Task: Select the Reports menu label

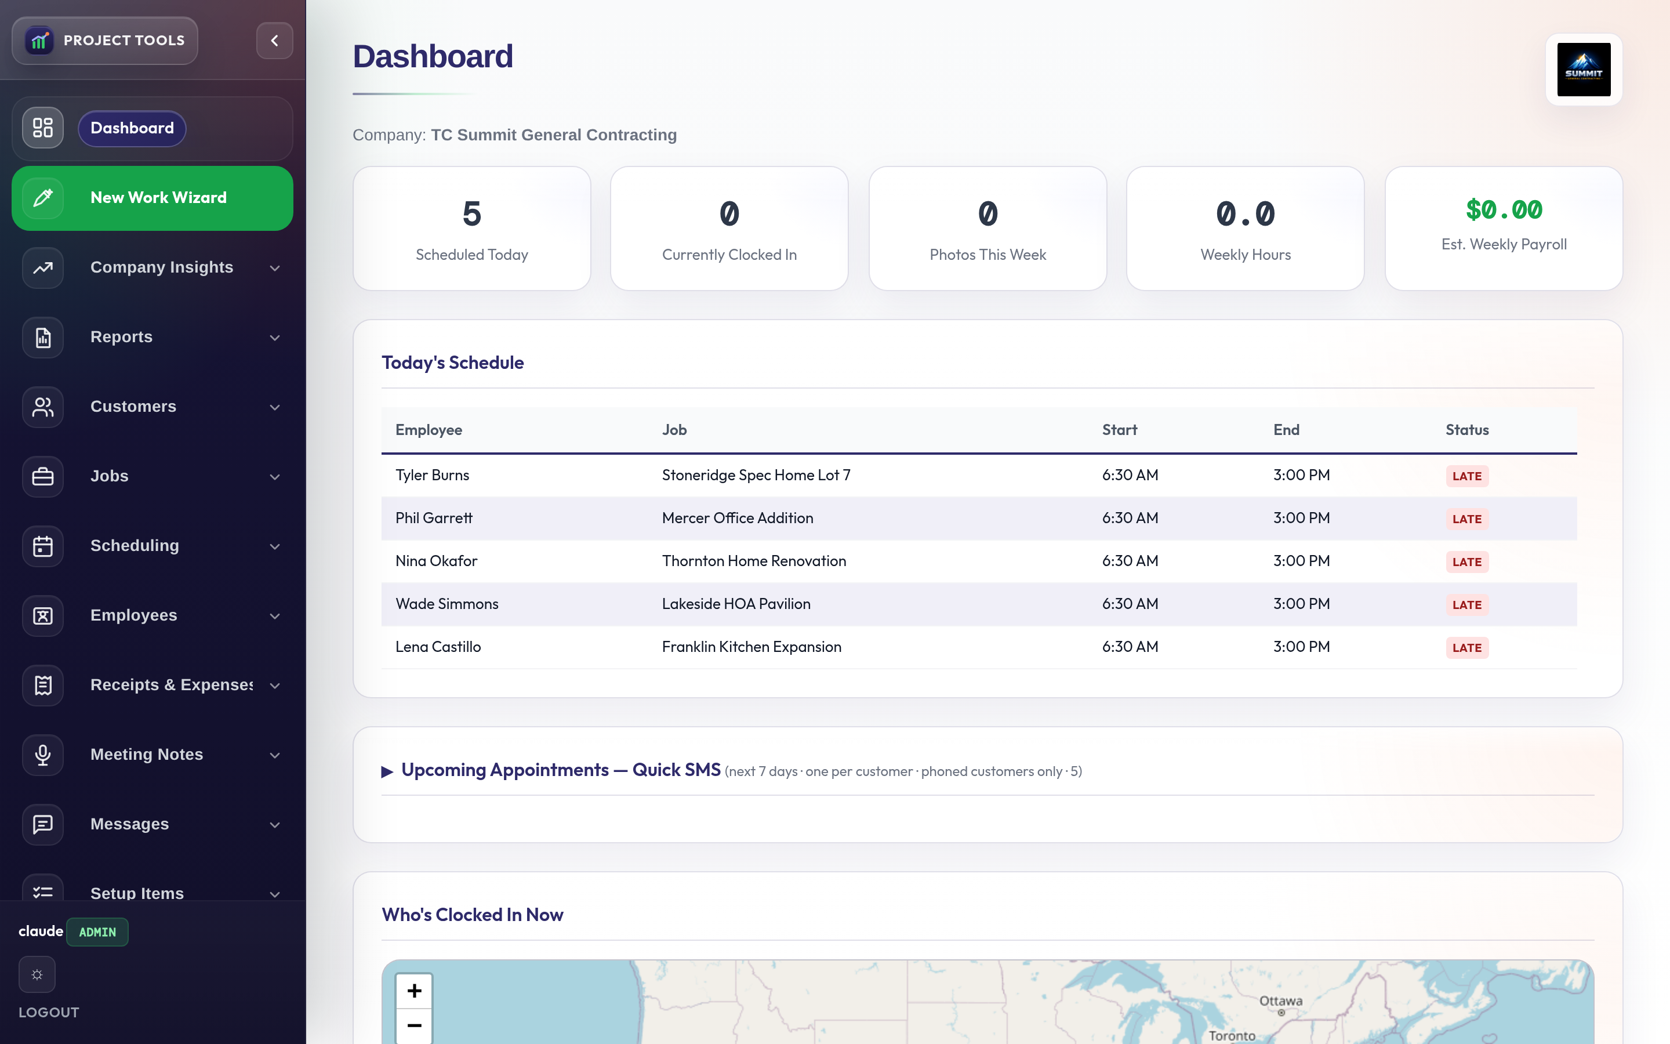Action: [121, 337]
